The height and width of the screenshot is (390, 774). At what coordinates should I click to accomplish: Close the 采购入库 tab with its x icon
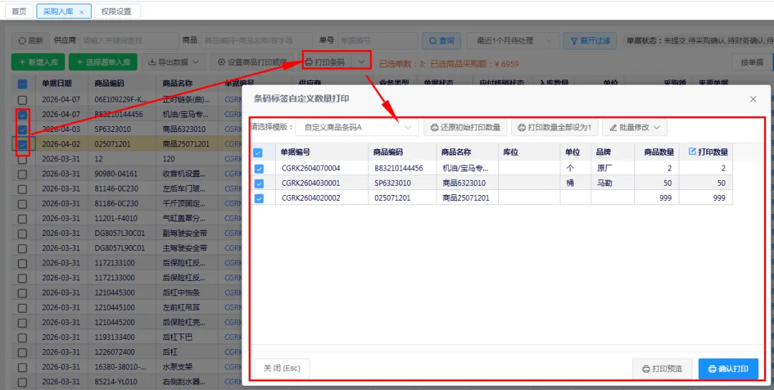82,12
